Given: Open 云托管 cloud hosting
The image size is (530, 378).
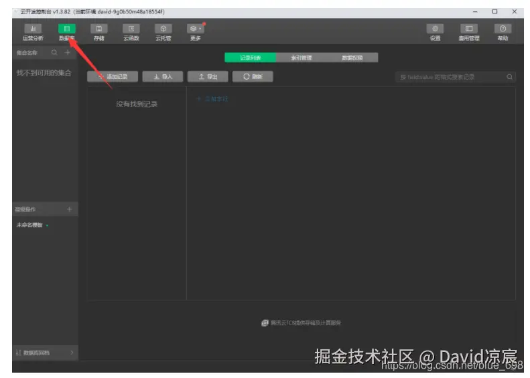Looking at the screenshot, I should tap(163, 32).
